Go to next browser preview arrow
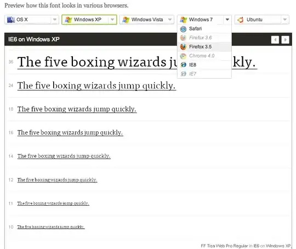Image resolution: width=296 pixels, height=249 pixels. 285,40
